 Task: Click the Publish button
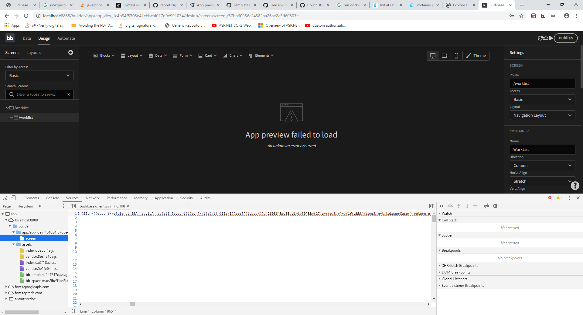565,38
